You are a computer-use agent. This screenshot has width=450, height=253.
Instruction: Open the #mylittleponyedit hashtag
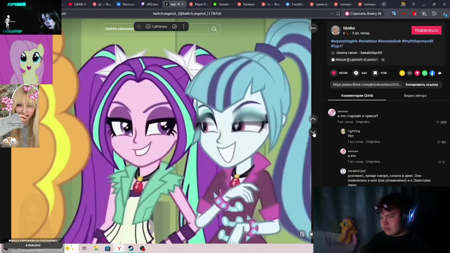tap(418, 41)
